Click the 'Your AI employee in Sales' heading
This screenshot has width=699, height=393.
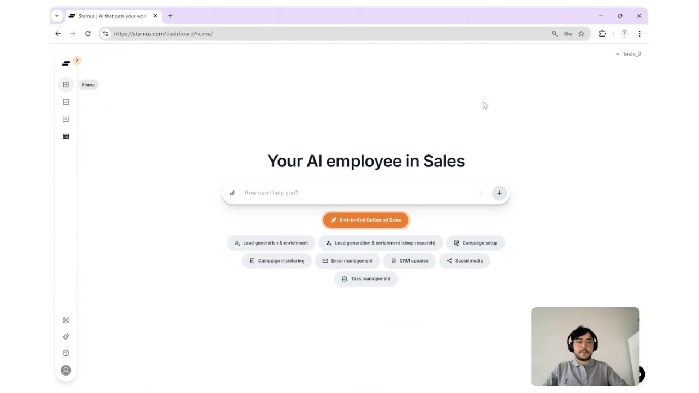coord(366,161)
